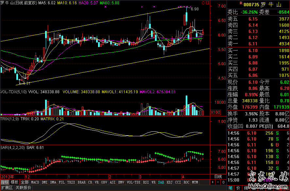Image resolution: width=290 pixels, height=191 pixels.
Task: Switch indicator to DMA
Action: point(53,182)
